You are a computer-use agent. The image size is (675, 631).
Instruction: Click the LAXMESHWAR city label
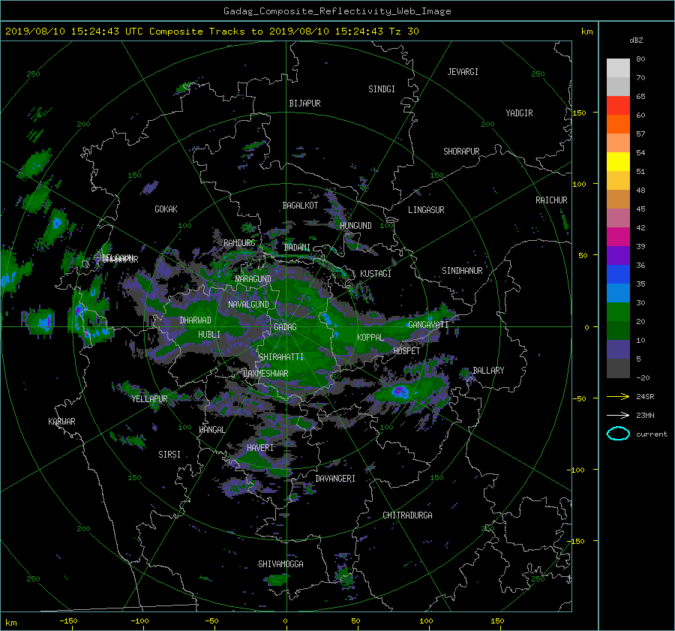tap(265, 374)
